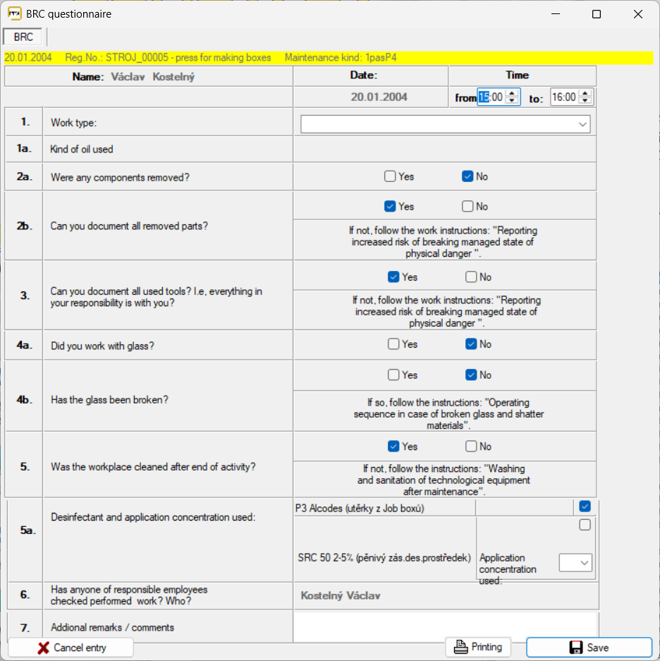Check Yes for glass been broken
Viewport: 660px width, 661px height.
[393, 375]
